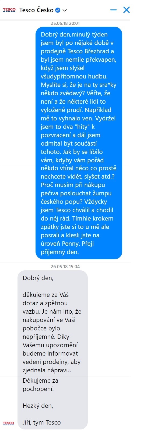Minimize the Tesco Česko chat window
This screenshot has width=147, height=440.
(x=114, y=10)
